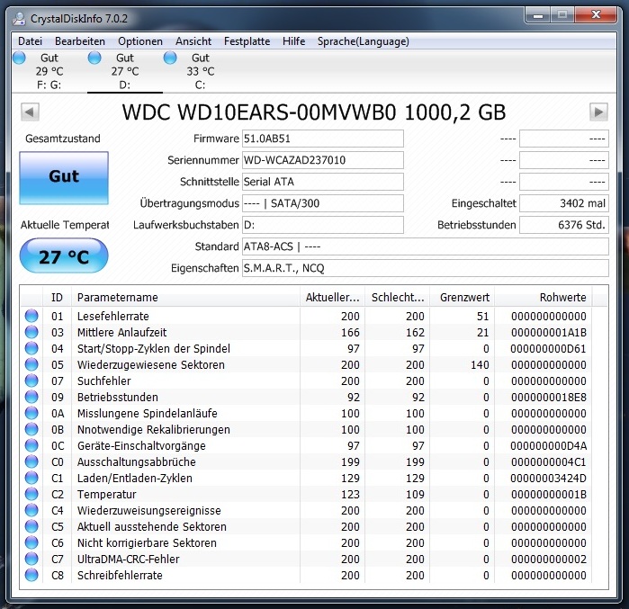The height and width of the screenshot is (609, 629).
Task: Click the Eingeschaltet value 3402 mal
Action: [x=564, y=203]
